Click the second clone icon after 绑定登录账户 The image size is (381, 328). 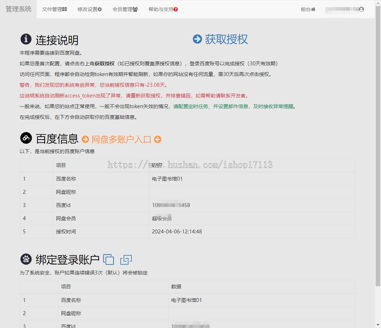pyautogui.click(x=126, y=259)
